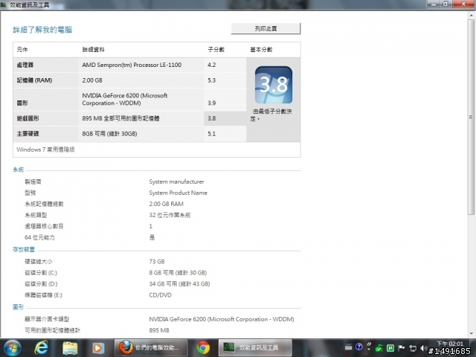Click the 基本分數 column header
Screen dimensions: 476x357
click(x=261, y=50)
